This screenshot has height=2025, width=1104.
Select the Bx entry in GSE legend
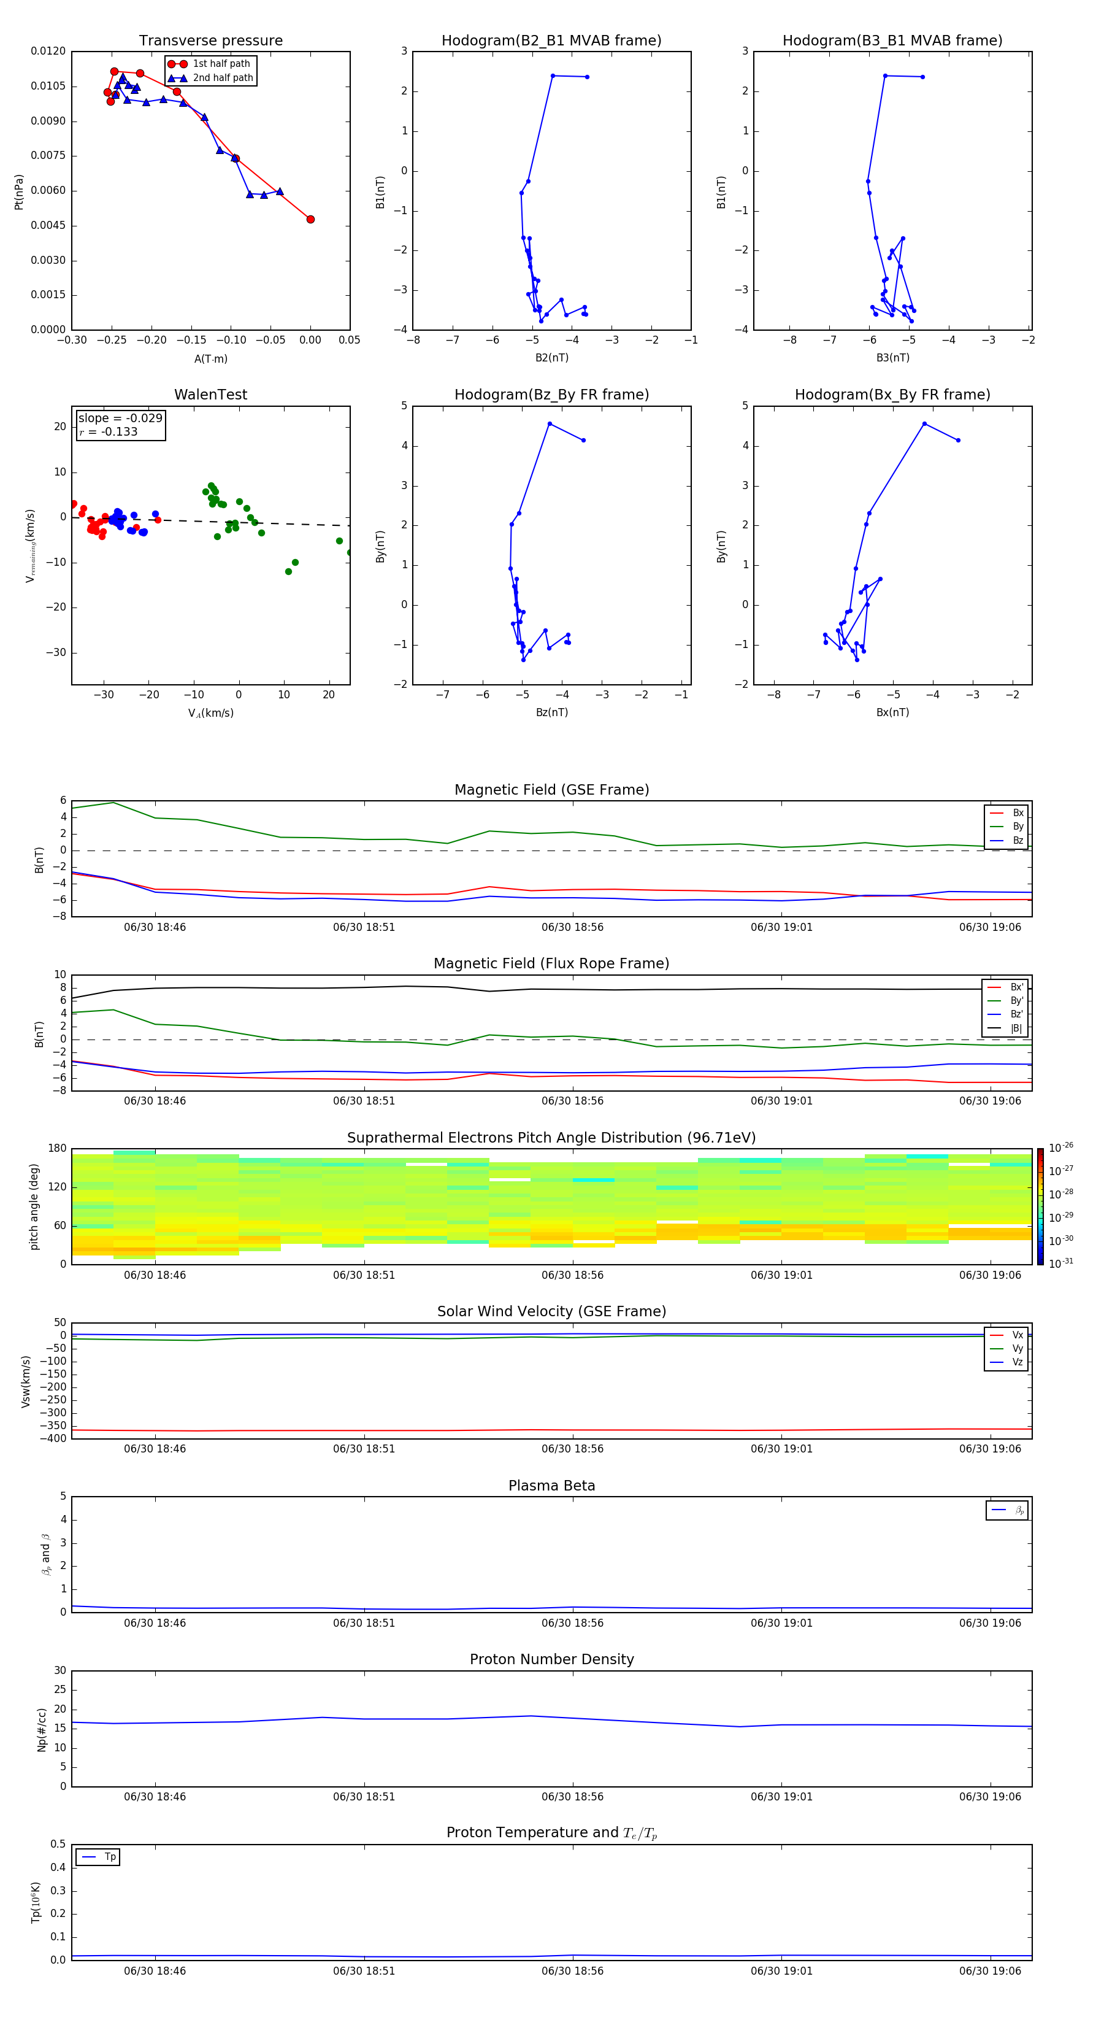(1006, 813)
